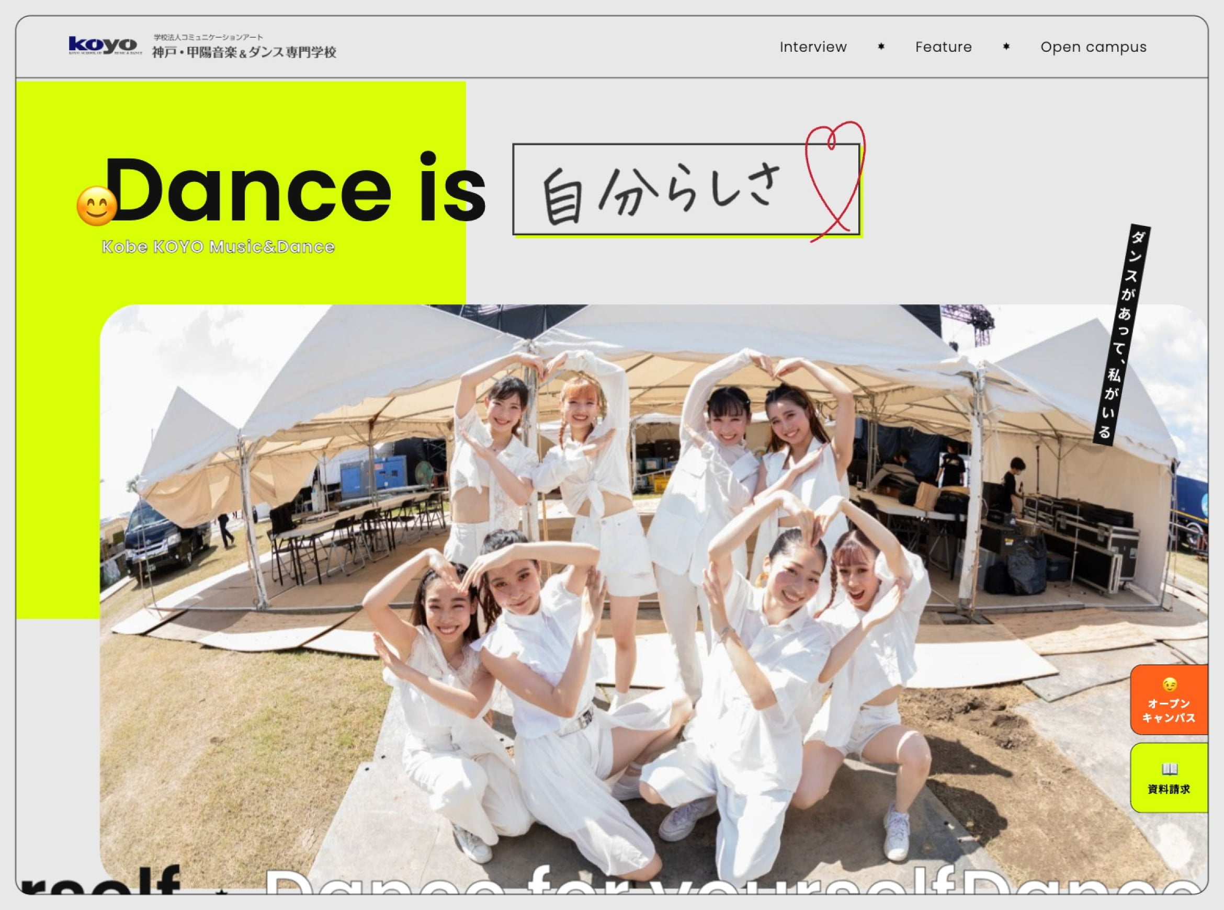Click the handwritten 自分らしさ box

[x=686, y=189]
